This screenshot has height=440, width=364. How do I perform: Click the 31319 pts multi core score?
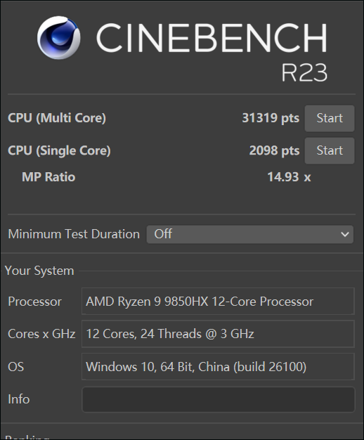(x=271, y=118)
